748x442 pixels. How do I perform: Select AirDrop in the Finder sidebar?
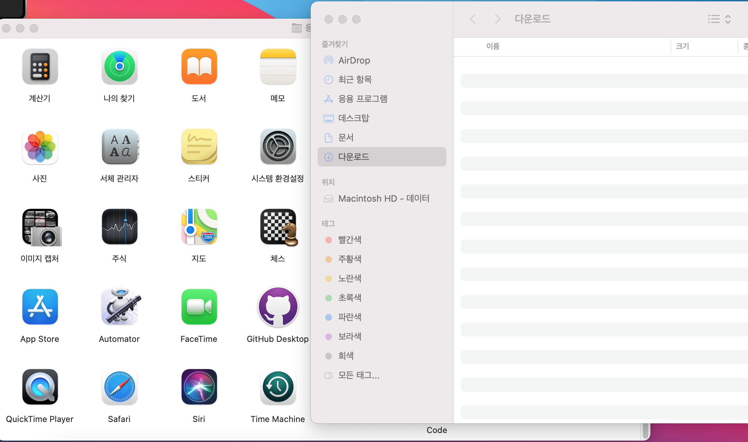click(x=354, y=60)
